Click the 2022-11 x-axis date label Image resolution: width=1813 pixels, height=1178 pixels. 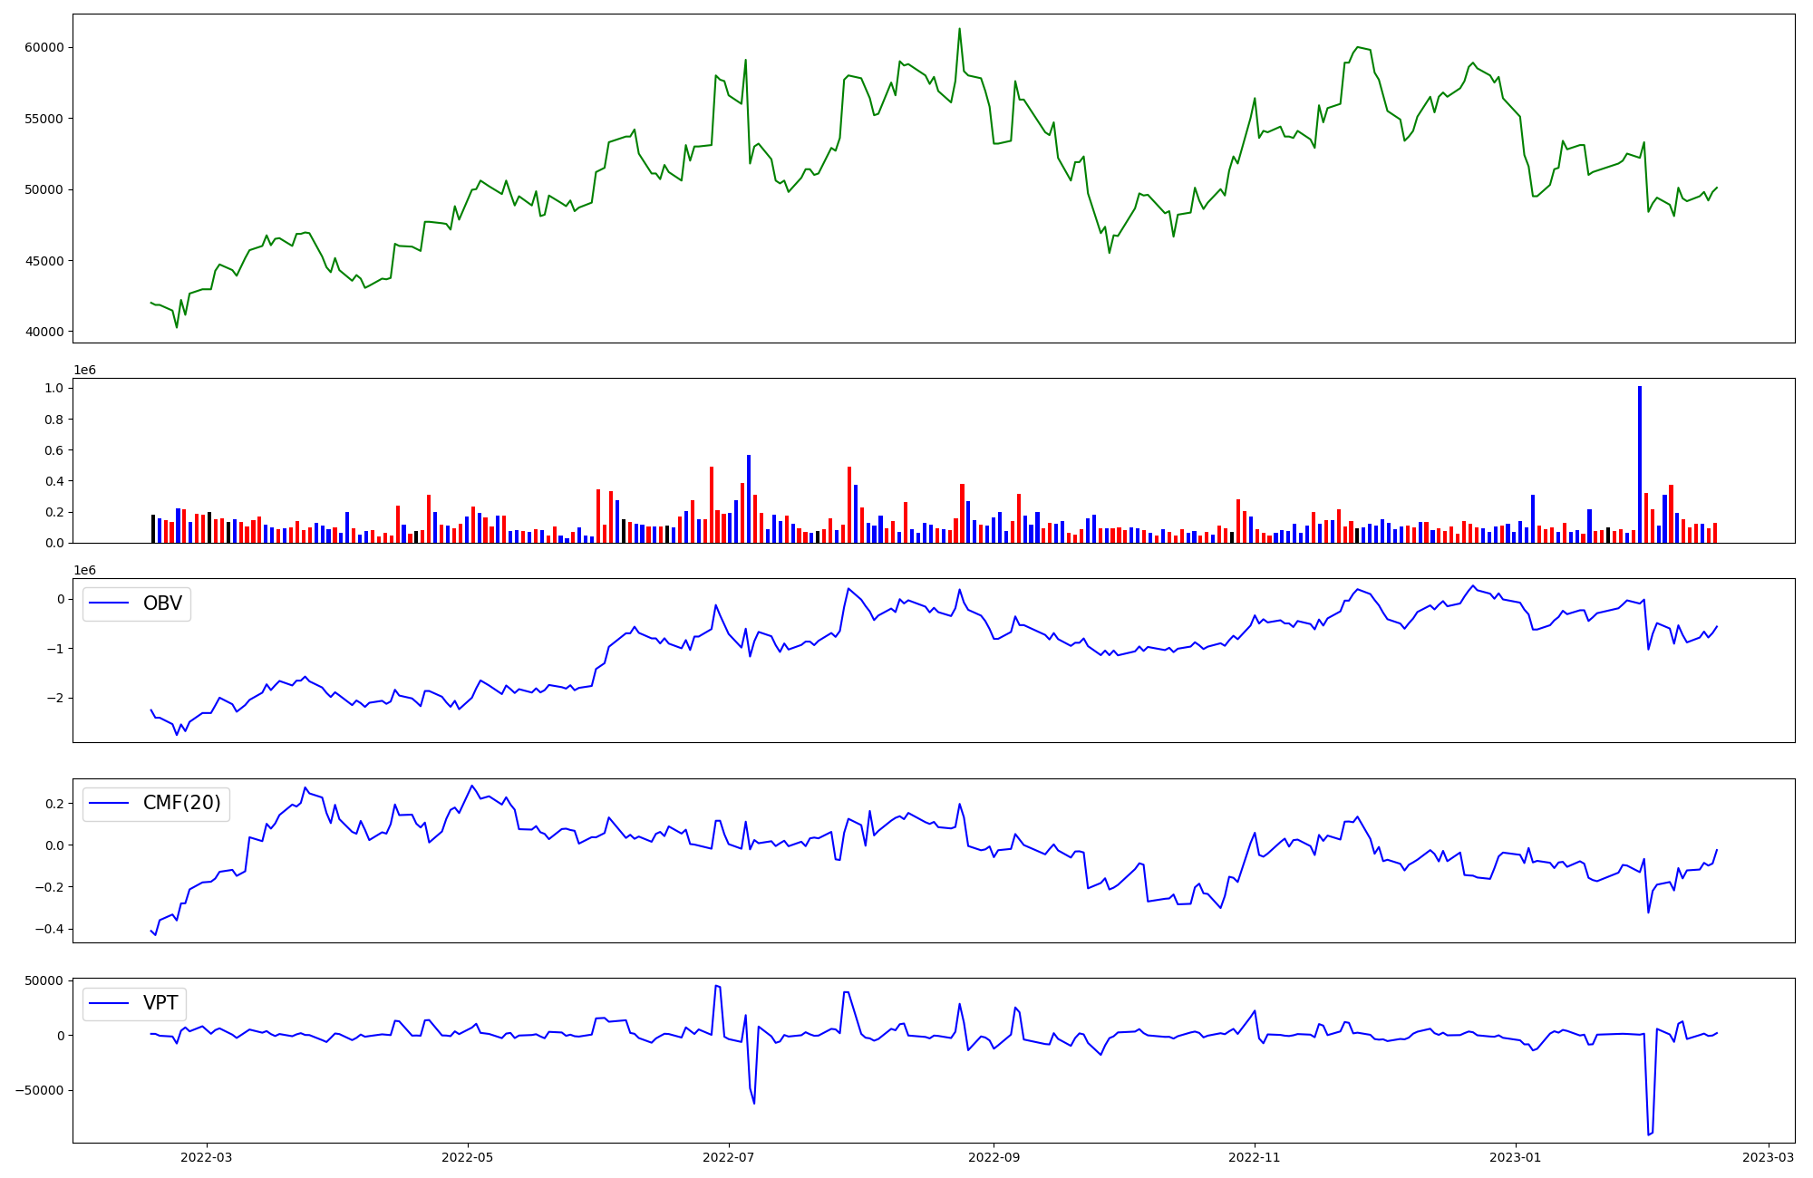[x=1255, y=1156]
